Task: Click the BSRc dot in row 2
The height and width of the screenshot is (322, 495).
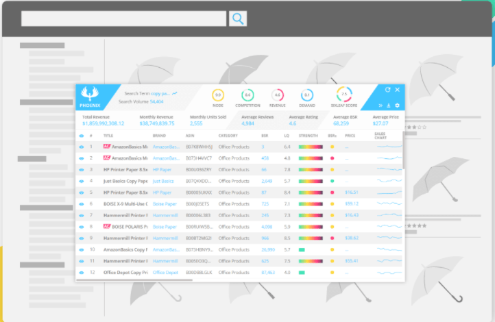Action: click(332, 158)
